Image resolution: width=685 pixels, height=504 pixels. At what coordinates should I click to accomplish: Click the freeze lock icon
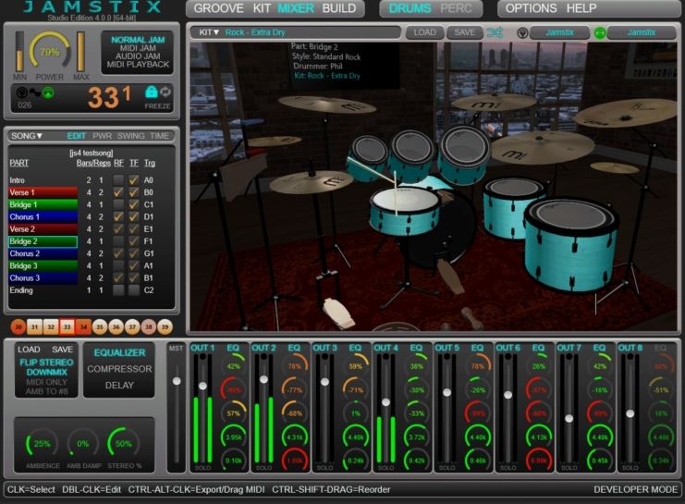pyautogui.click(x=152, y=92)
